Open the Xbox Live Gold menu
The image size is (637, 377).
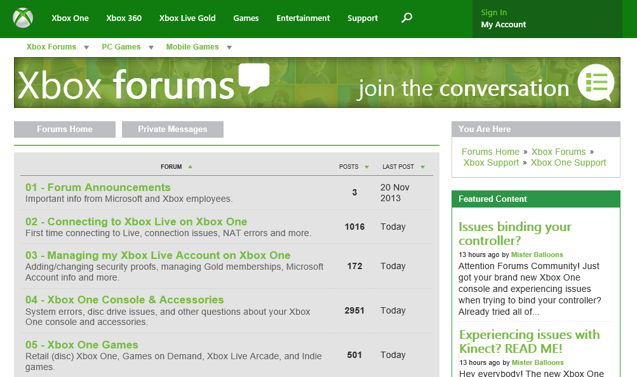click(187, 18)
